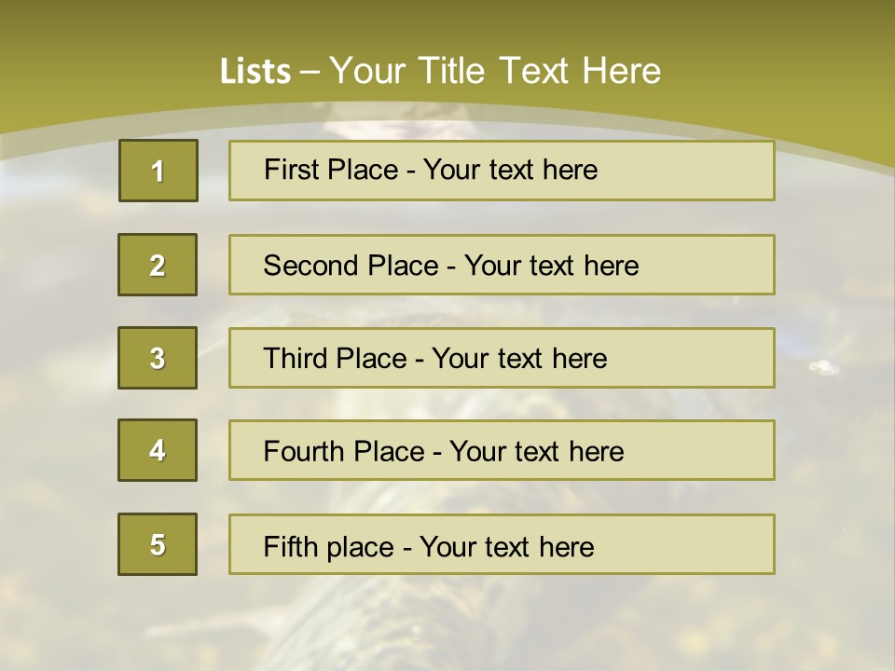
Task: Click the First Place text box
Action: tap(502, 171)
